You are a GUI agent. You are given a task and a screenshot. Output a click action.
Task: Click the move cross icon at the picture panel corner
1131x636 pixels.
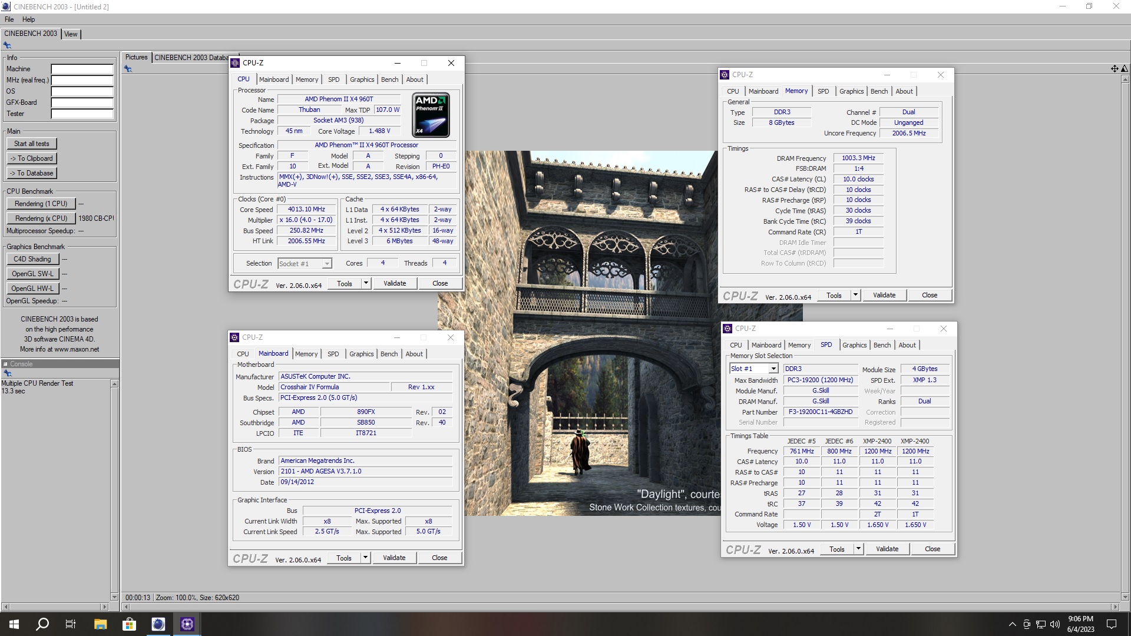(x=1114, y=69)
